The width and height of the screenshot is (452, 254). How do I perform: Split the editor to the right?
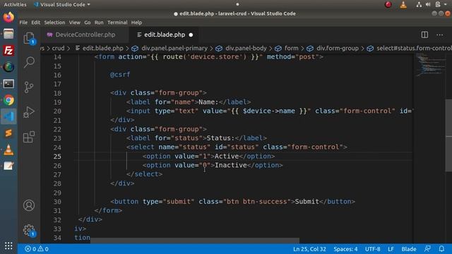[424, 35]
